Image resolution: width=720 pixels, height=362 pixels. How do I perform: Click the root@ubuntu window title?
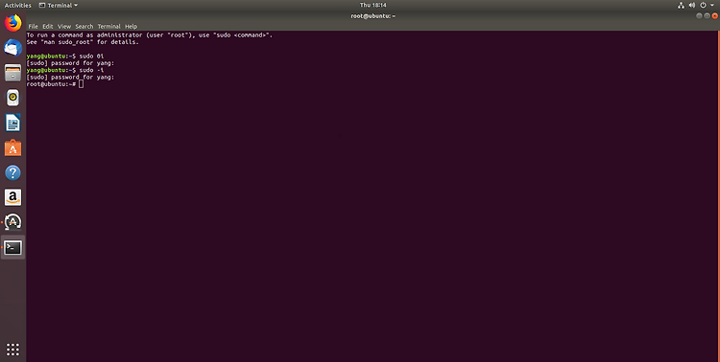(x=372, y=16)
